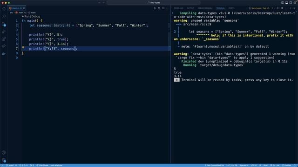The width and height of the screenshot is (298, 167).
Task: Click the Debug code lens above main
Action: [36, 17]
